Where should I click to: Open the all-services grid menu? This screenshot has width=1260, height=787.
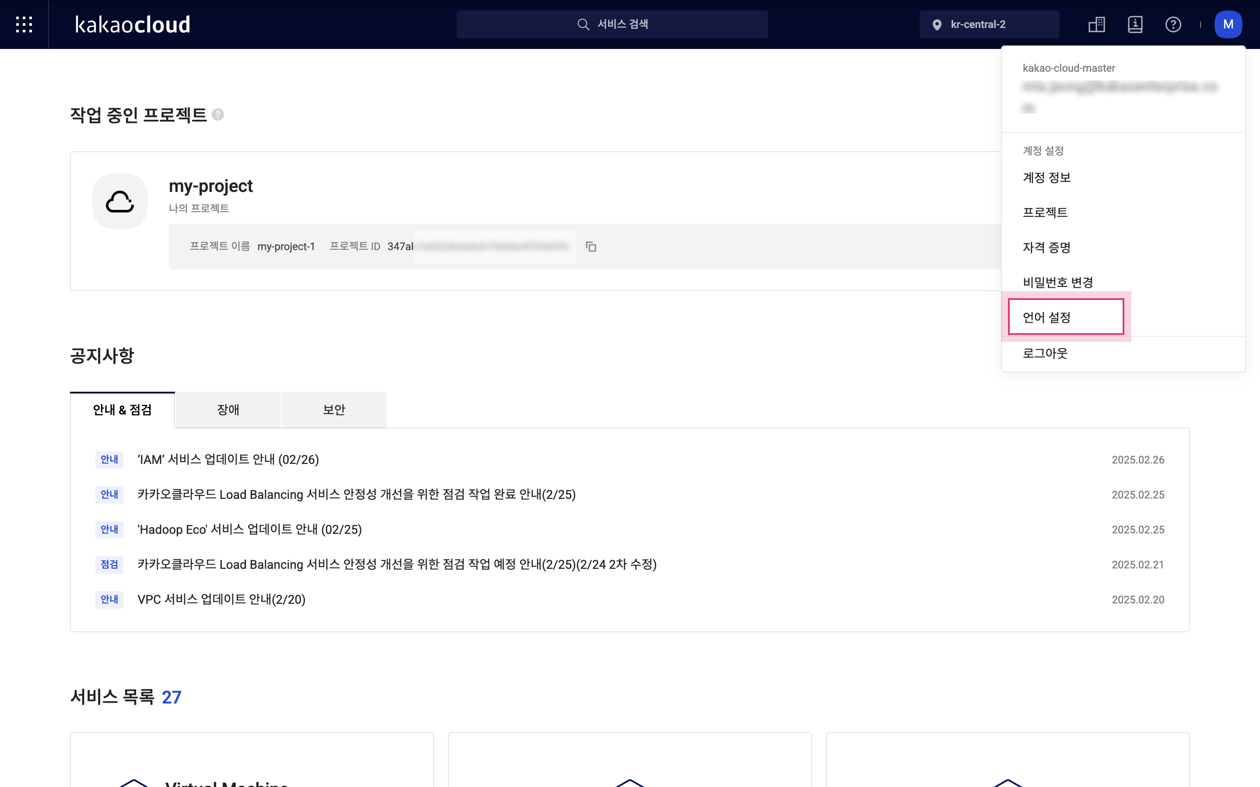(x=24, y=24)
